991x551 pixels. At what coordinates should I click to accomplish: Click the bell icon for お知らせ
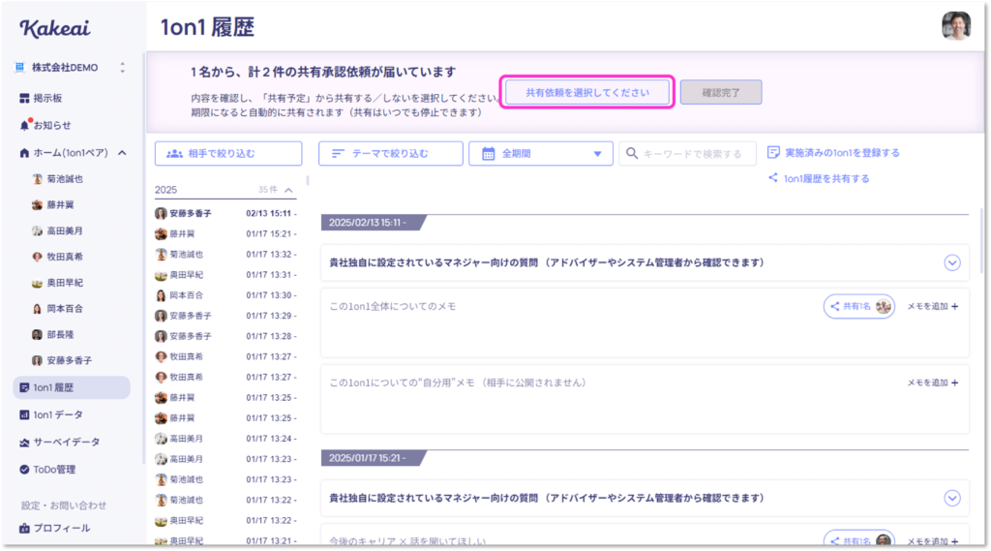point(24,125)
